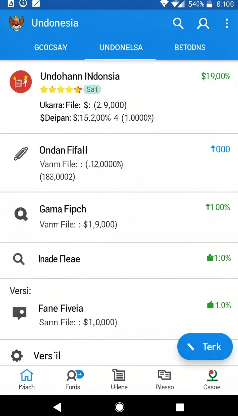Tap the second search icon in the header
238x416 pixels.
[203, 23]
